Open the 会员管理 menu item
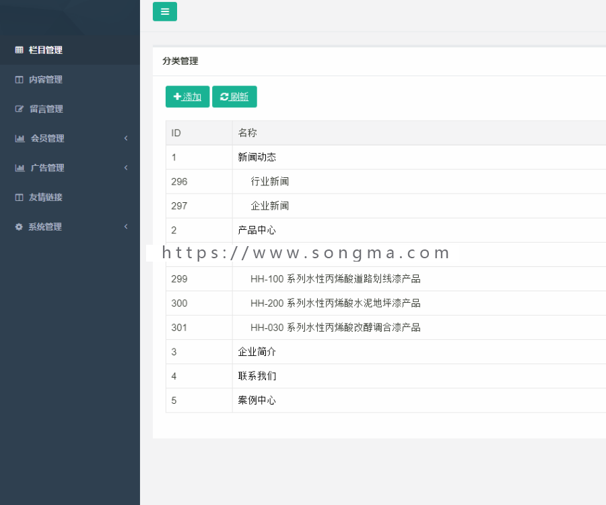Screen dimensions: 606x505 [x=70, y=138]
